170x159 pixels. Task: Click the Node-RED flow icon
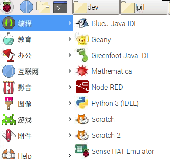point(82,87)
